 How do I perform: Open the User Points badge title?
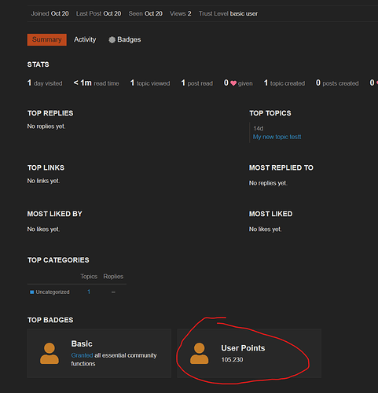243,348
